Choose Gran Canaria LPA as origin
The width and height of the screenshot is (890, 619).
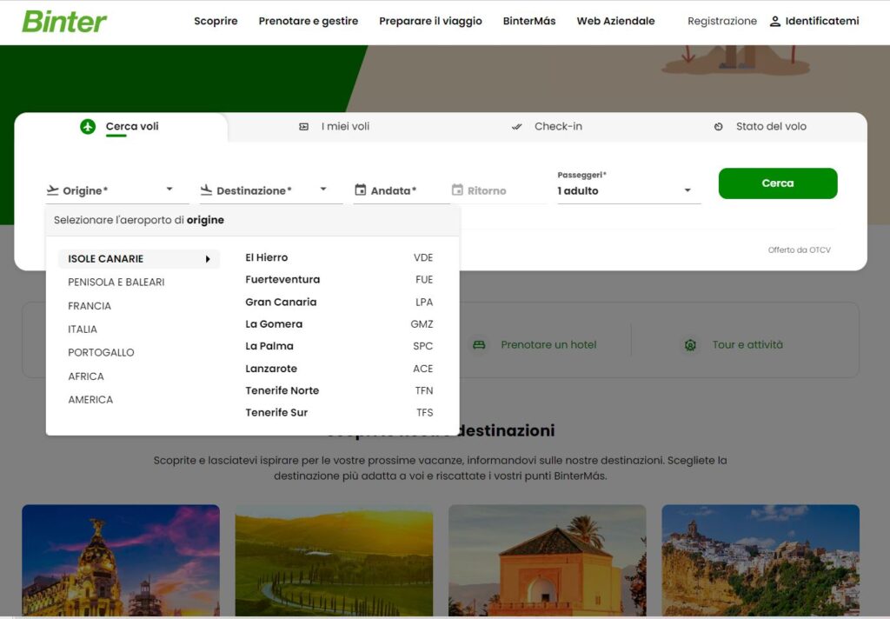tap(339, 303)
